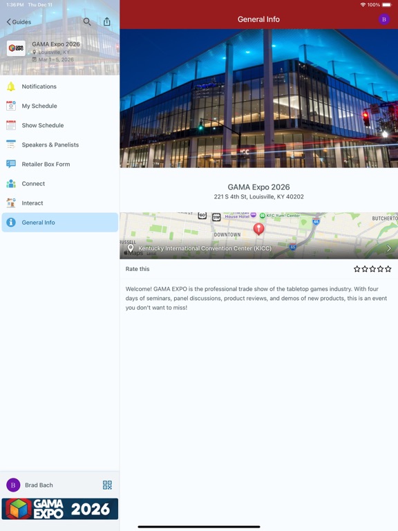Rate five stars
Image resolution: width=398 pixels, height=531 pixels.
tap(388, 269)
